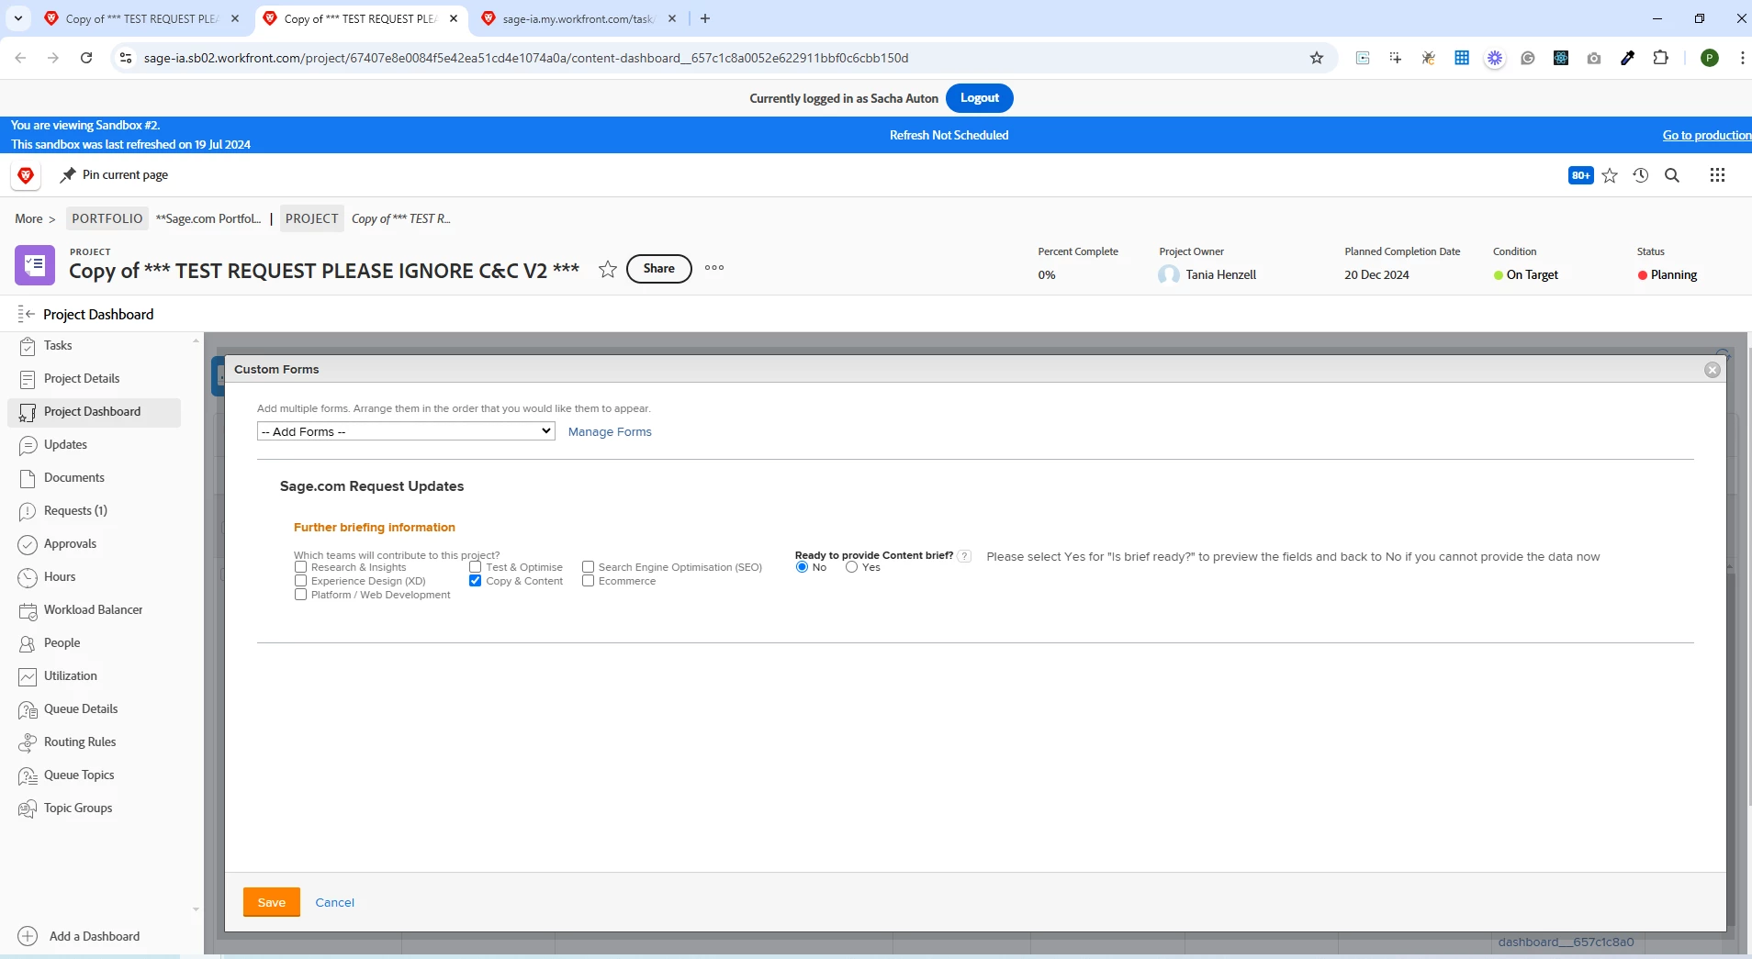
Task: Open the Workfront home logo icon
Action: 26,175
